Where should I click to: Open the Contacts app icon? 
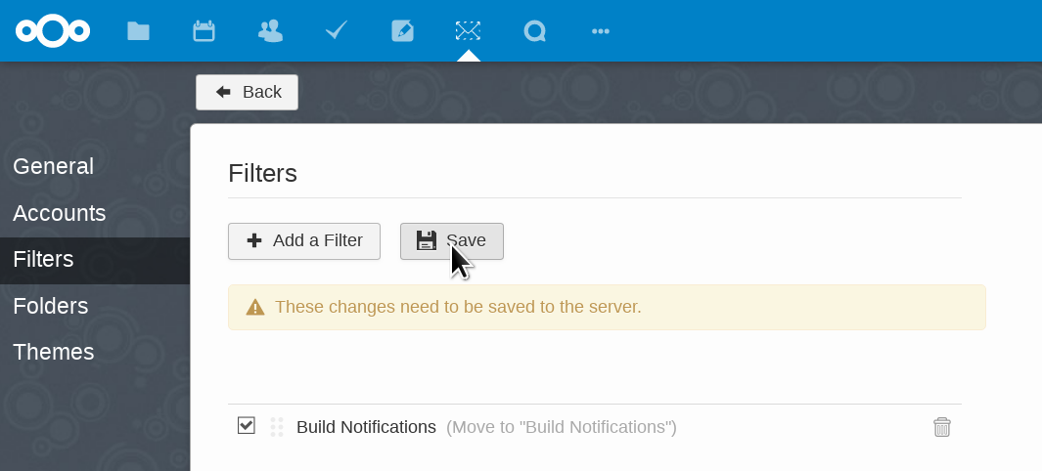pos(270,31)
